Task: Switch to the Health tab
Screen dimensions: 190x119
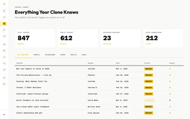Action: point(74,55)
